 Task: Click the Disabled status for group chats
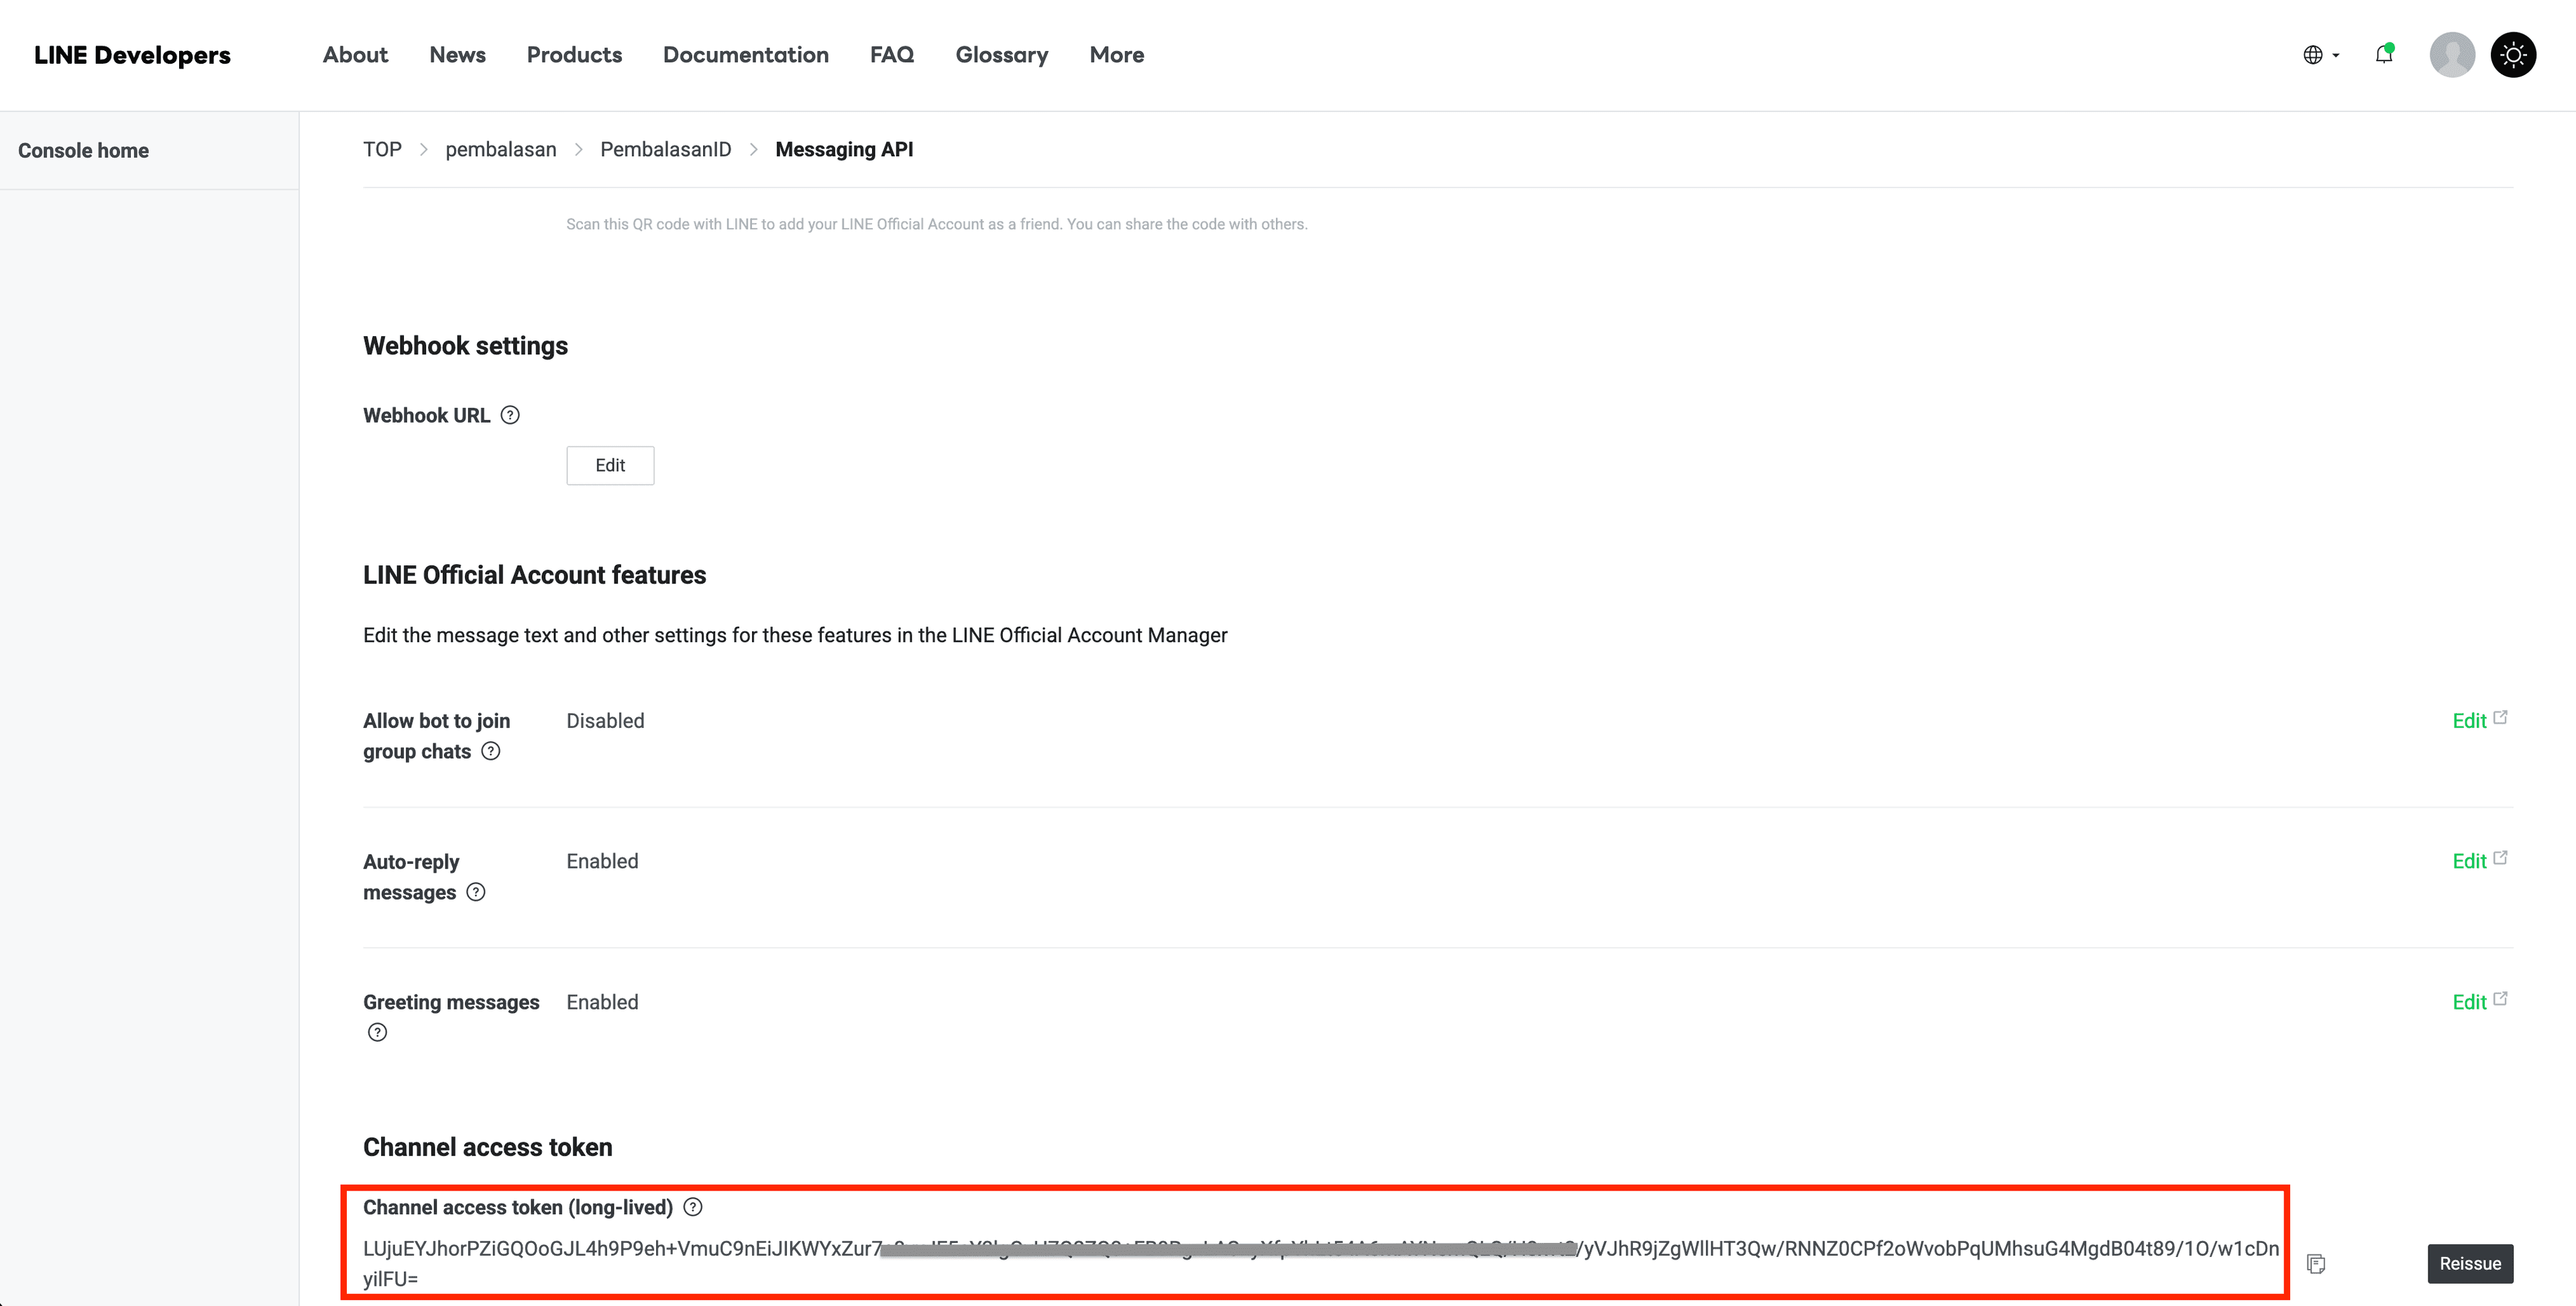[605, 720]
